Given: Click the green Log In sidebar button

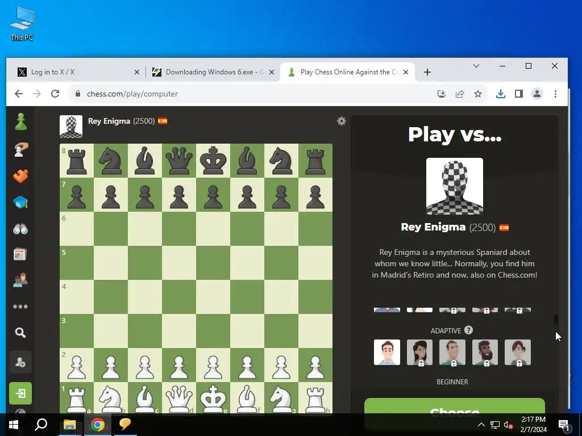Looking at the screenshot, I should pyautogui.click(x=20, y=393).
